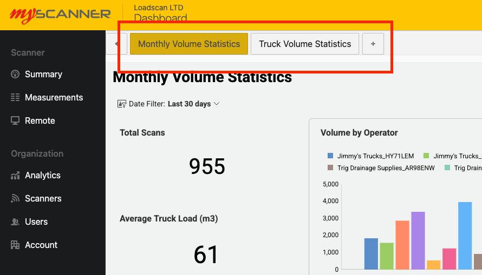Add a new dashboard tab with plus
This screenshot has height=275, width=482.
(373, 44)
